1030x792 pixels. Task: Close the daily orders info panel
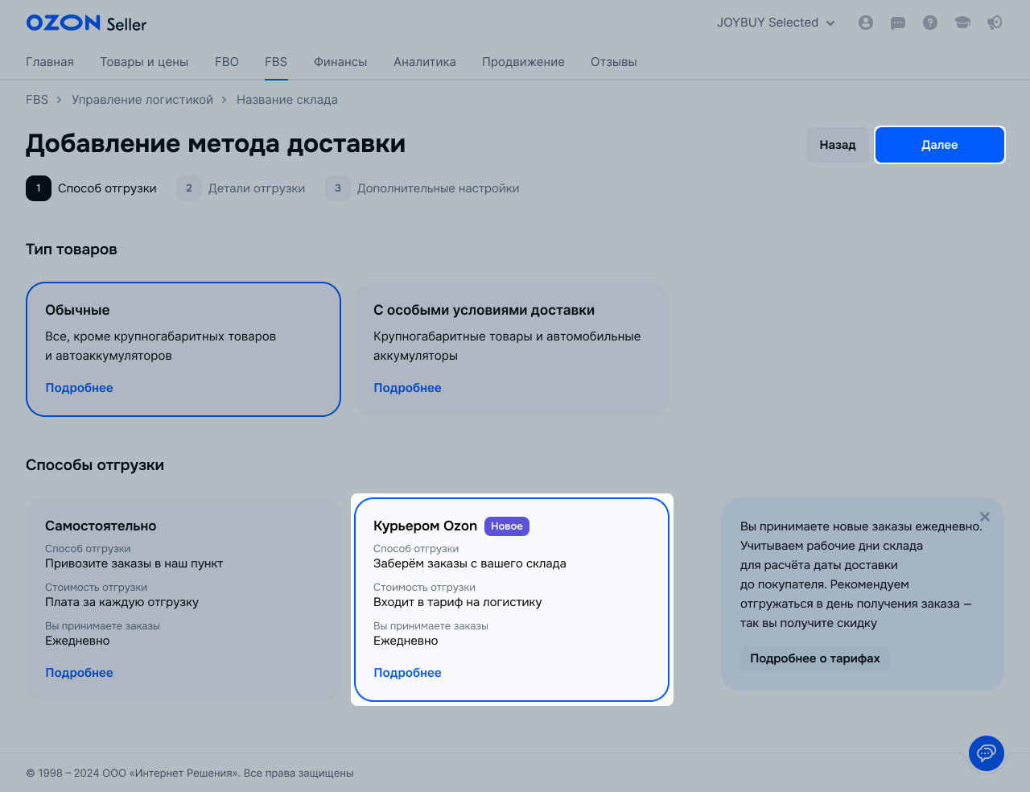click(x=985, y=517)
